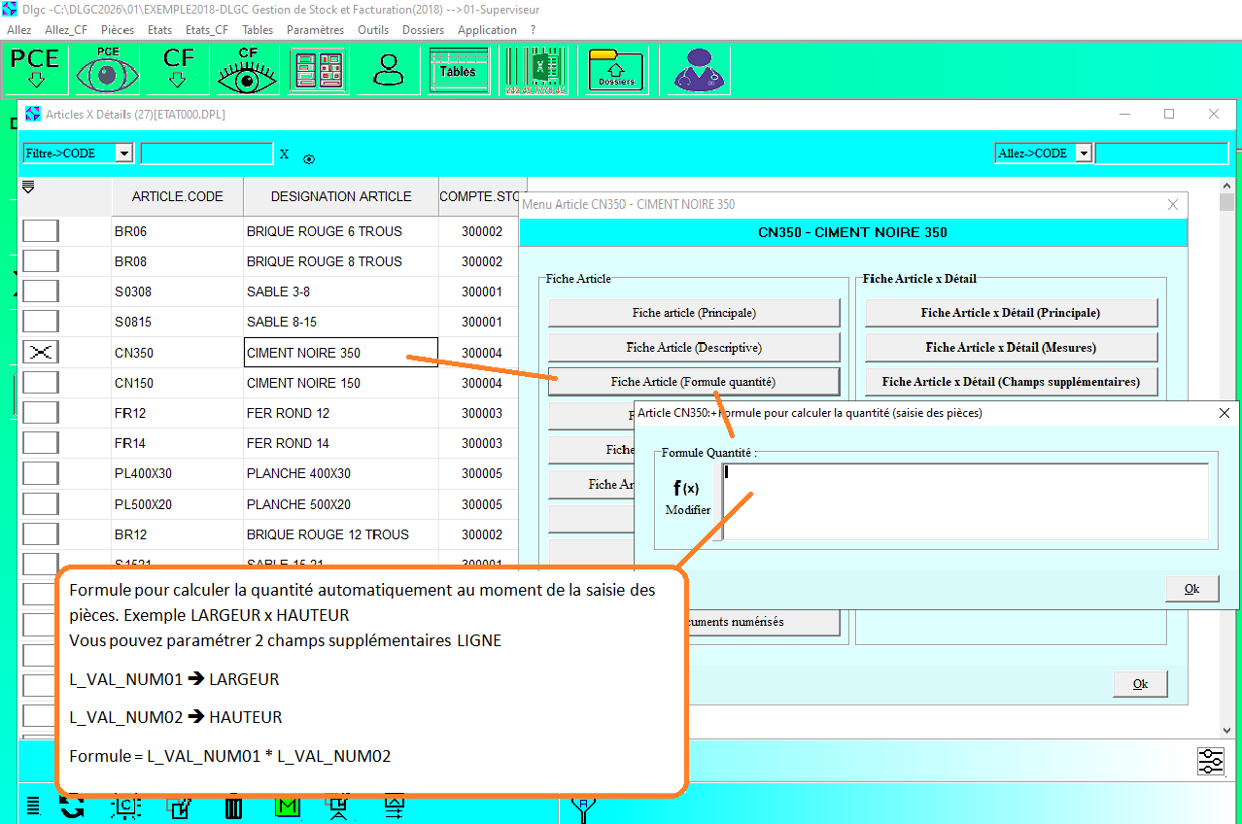Open the PCE eye viewer icon
The image size is (1242, 824).
pyautogui.click(x=108, y=69)
